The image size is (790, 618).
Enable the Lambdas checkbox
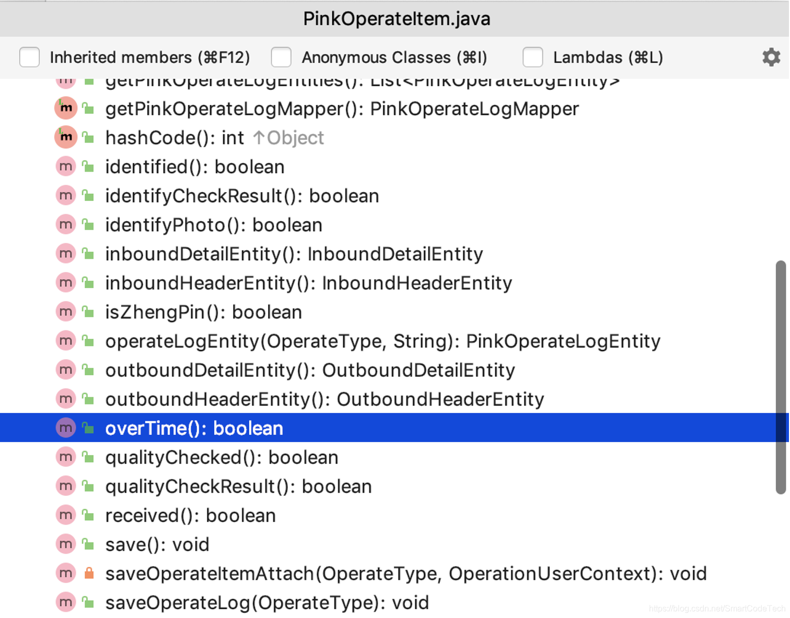pos(533,57)
